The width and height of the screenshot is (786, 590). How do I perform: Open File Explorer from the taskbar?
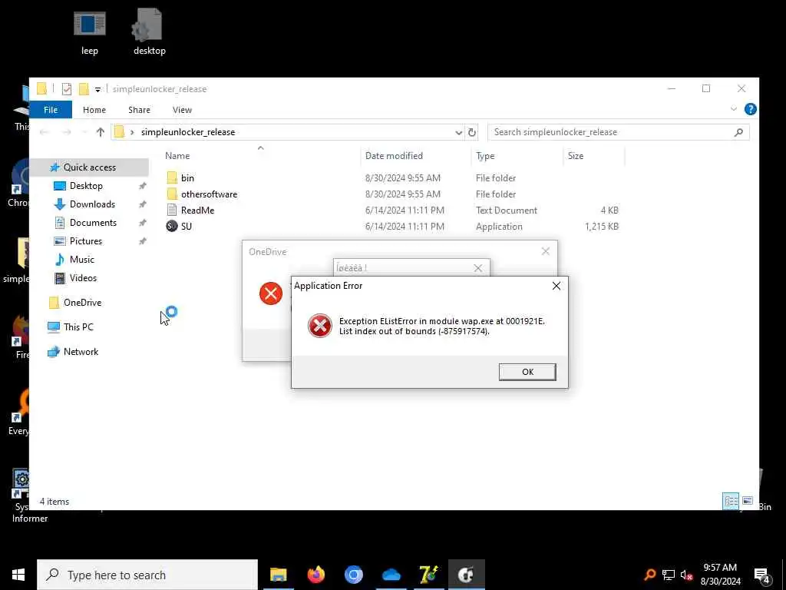pyautogui.click(x=278, y=575)
